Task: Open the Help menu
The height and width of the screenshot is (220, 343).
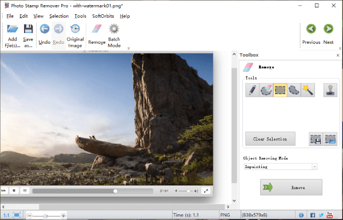Action: click(125, 16)
